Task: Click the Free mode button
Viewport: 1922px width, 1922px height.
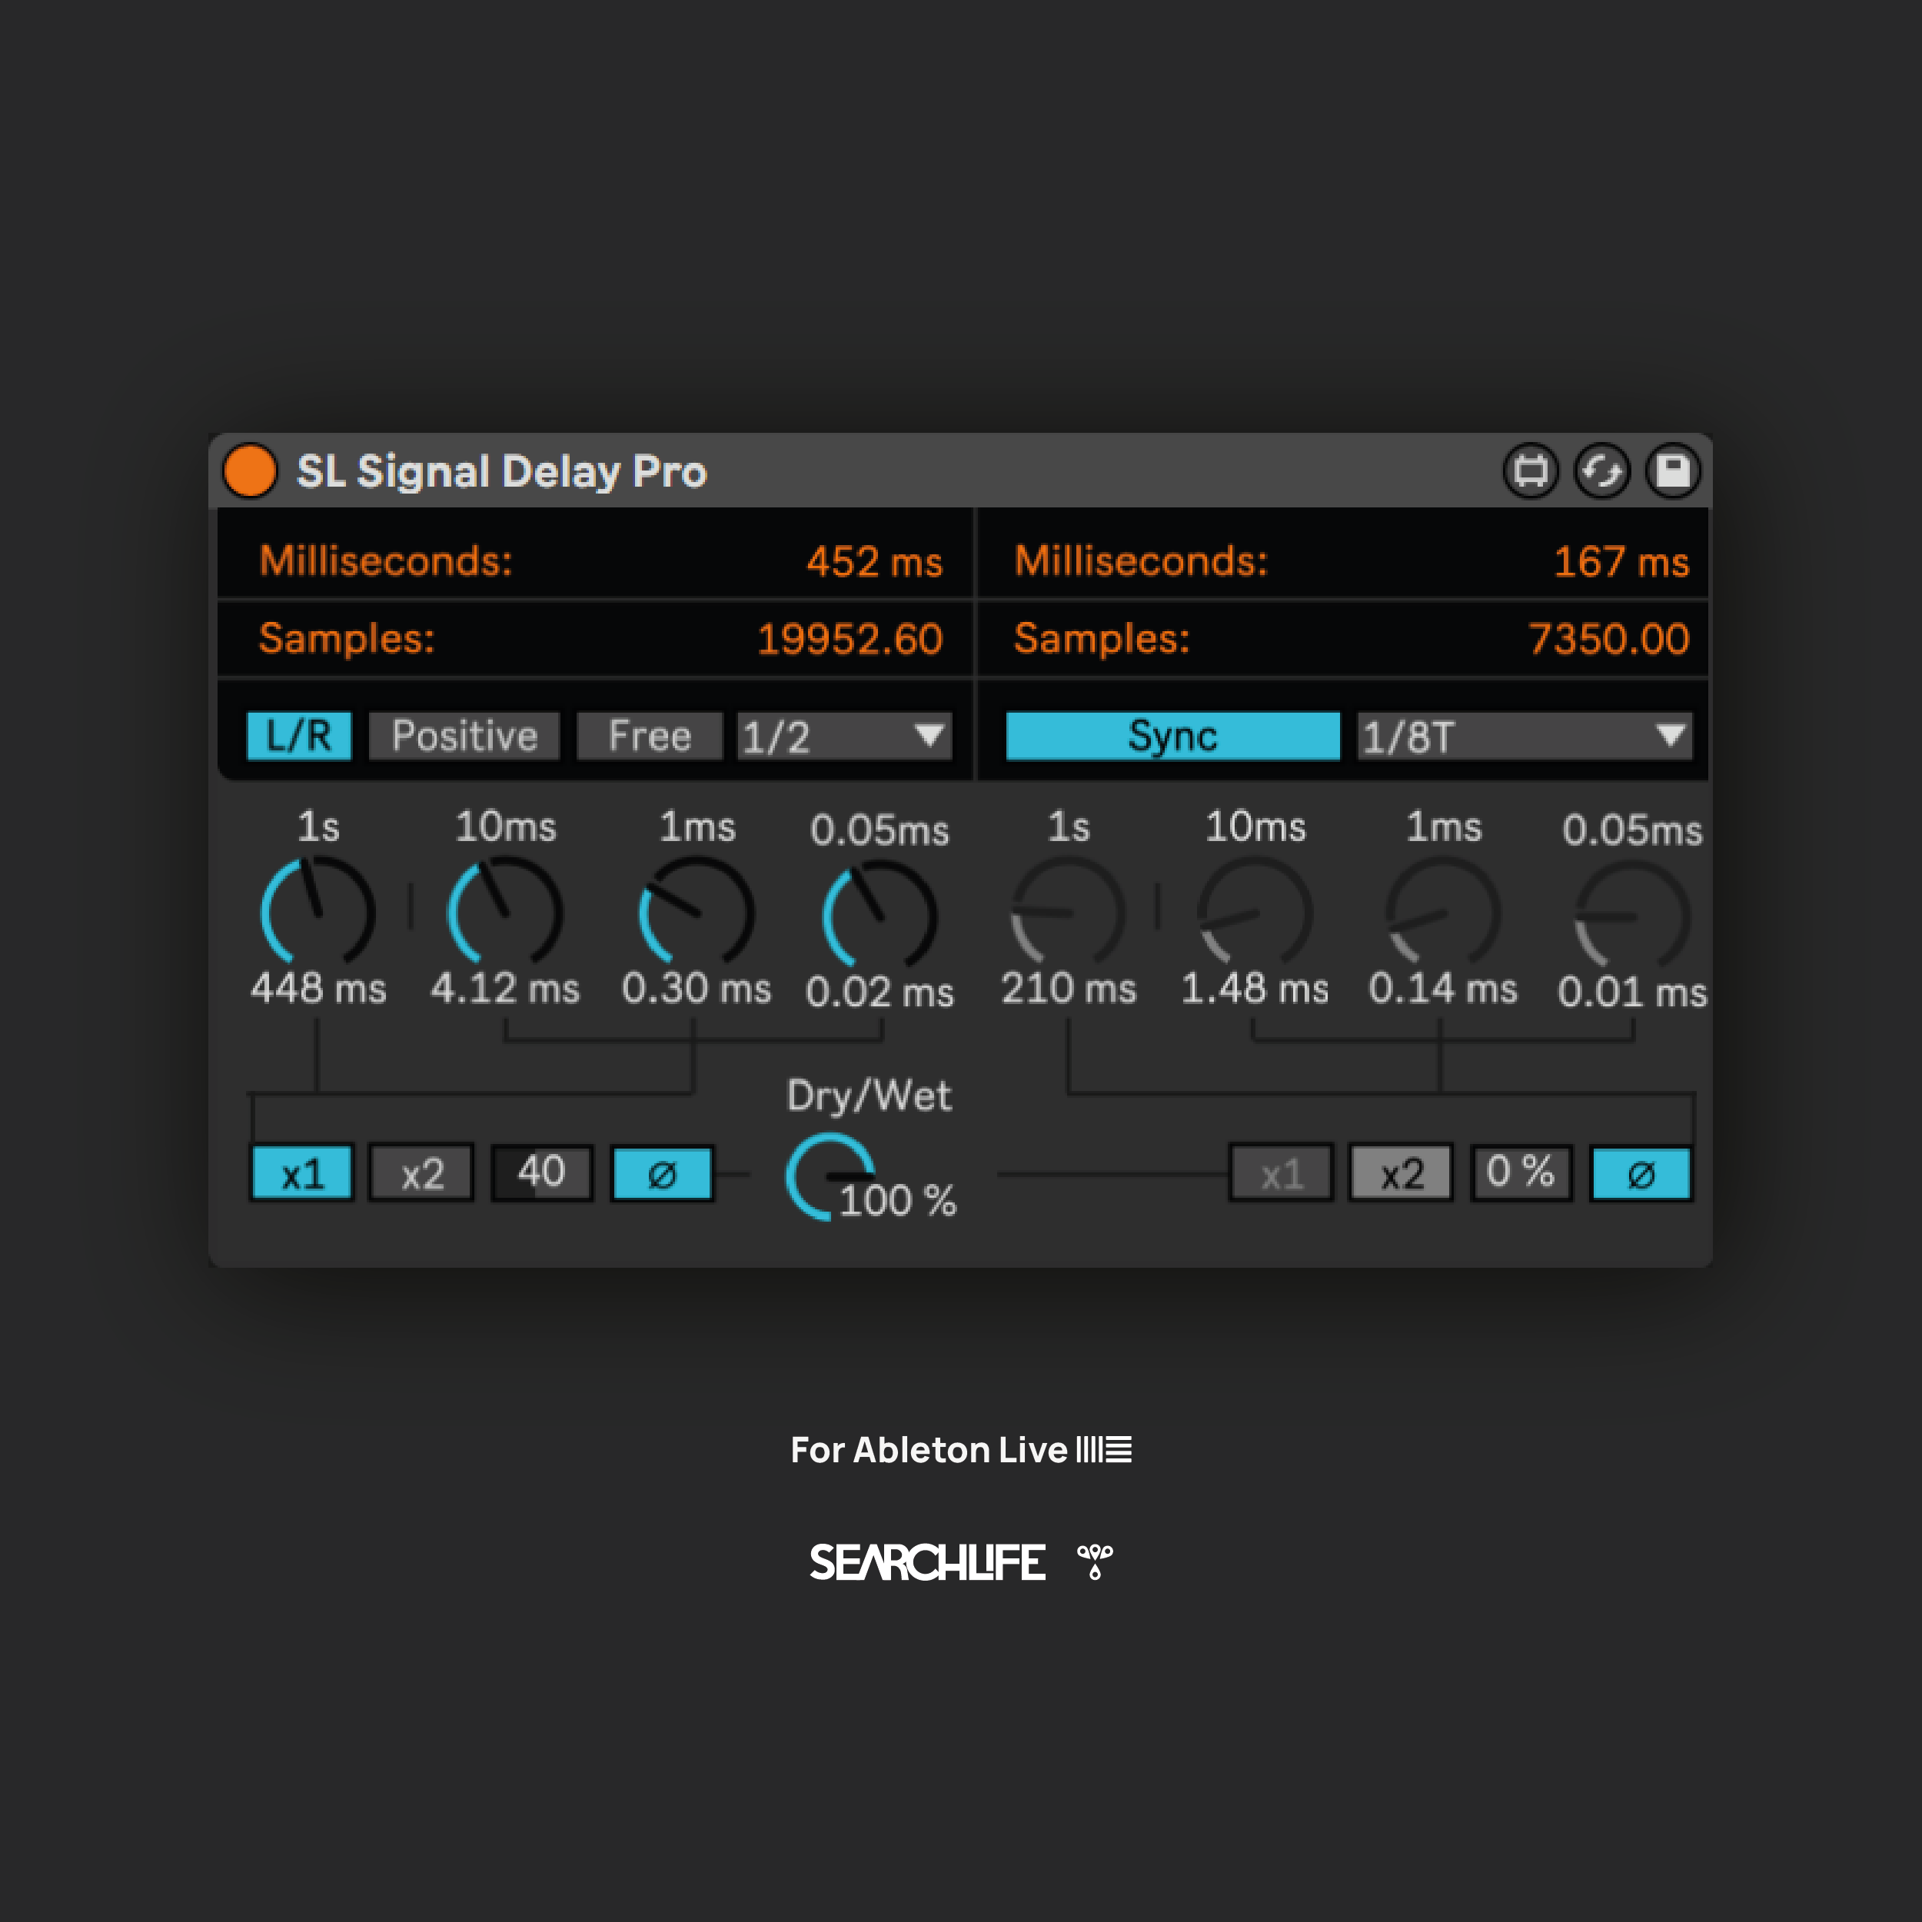Action: (649, 737)
